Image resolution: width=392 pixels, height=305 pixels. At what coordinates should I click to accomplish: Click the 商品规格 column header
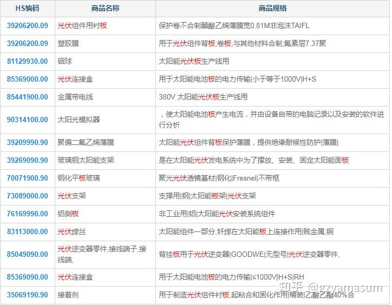click(272, 8)
